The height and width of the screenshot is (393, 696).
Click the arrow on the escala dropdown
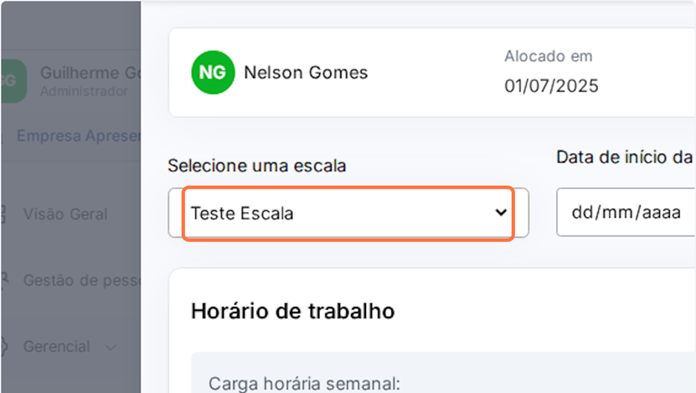pyautogui.click(x=501, y=213)
